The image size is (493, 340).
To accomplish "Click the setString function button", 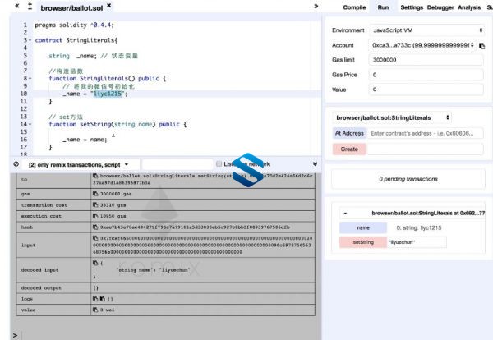I will (363, 242).
